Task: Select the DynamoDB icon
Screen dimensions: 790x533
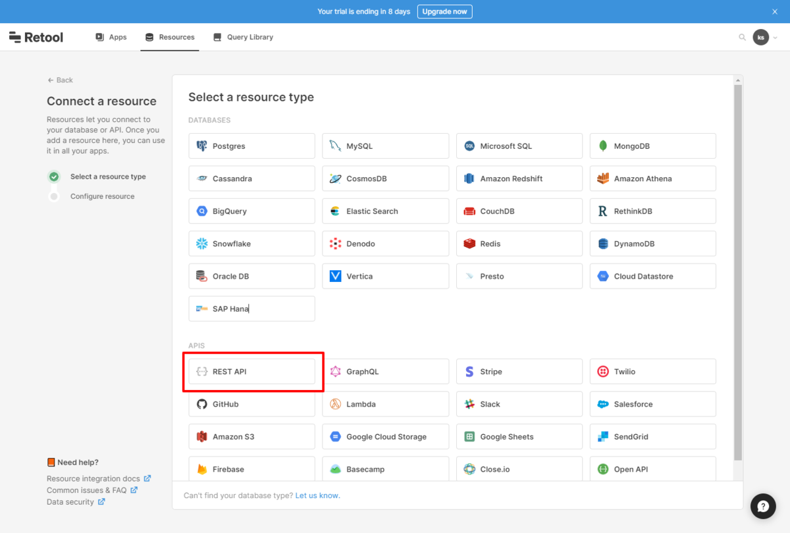Action: pos(603,244)
